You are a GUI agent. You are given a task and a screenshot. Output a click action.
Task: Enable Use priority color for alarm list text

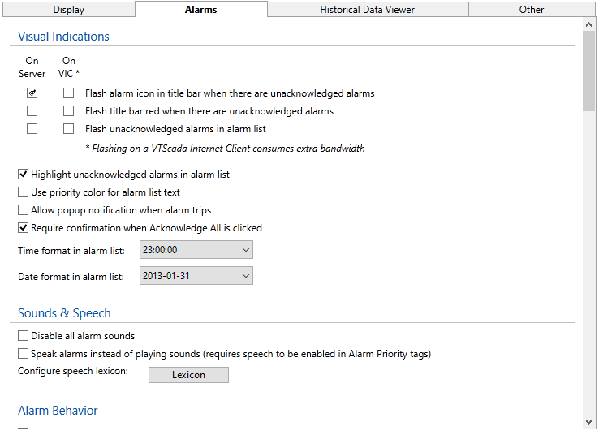click(x=24, y=192)
